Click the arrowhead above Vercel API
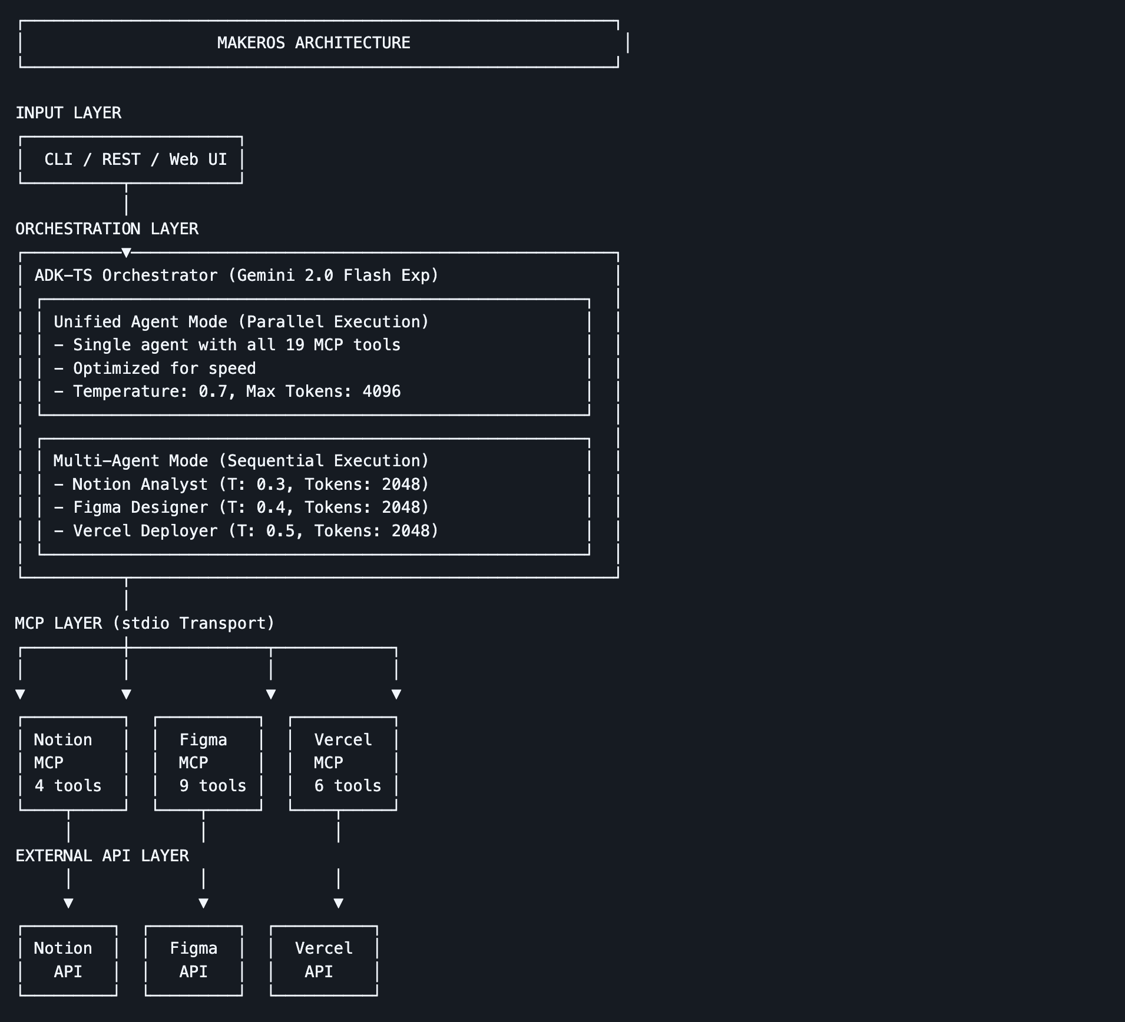Viewport: 1125px width, 1022px height. 338,903
